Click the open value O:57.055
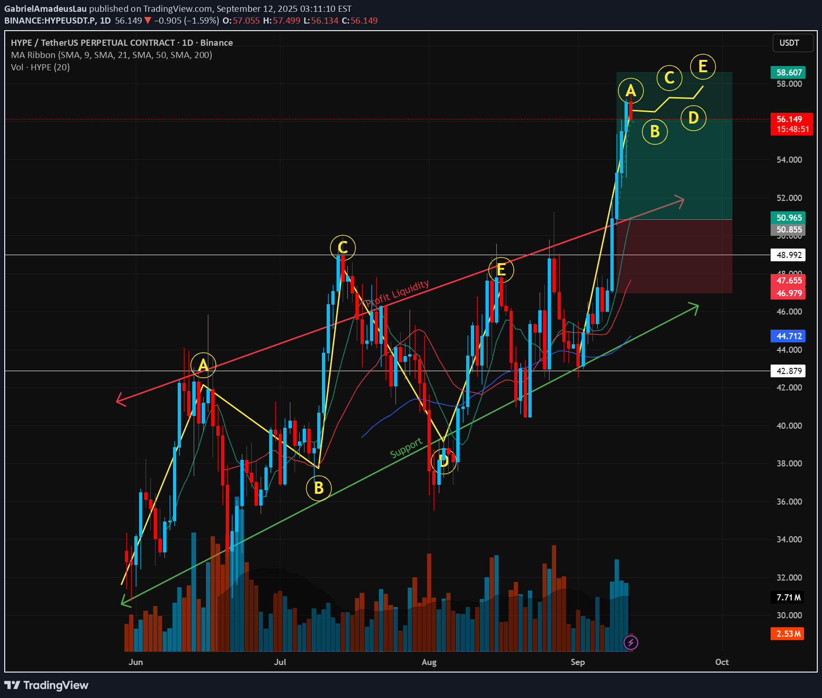This screenshot has height=698, width=822. tap(241, 21)
